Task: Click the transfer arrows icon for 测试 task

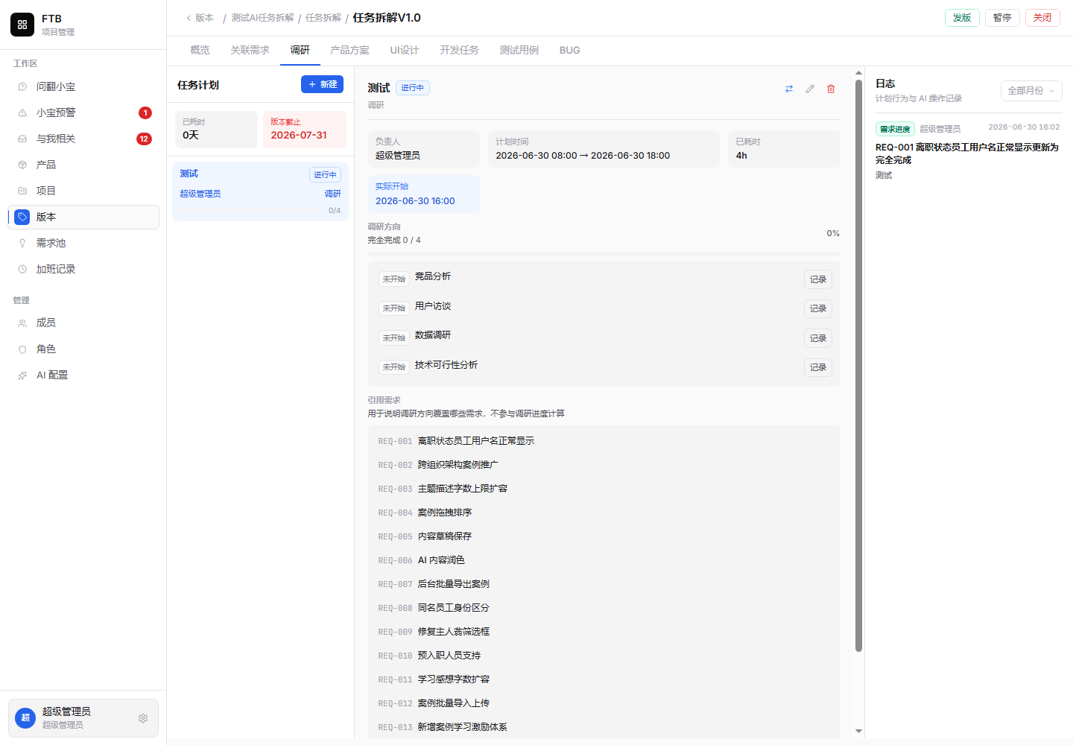Action: coord(789,89)
